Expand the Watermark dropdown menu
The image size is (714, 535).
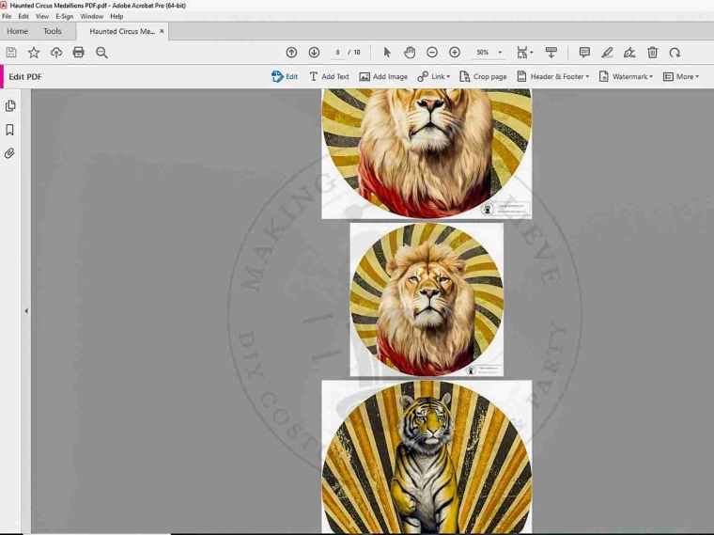pos(627,77)
